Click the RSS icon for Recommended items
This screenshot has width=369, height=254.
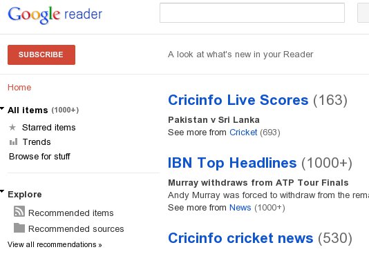click(x=19, y=211)
